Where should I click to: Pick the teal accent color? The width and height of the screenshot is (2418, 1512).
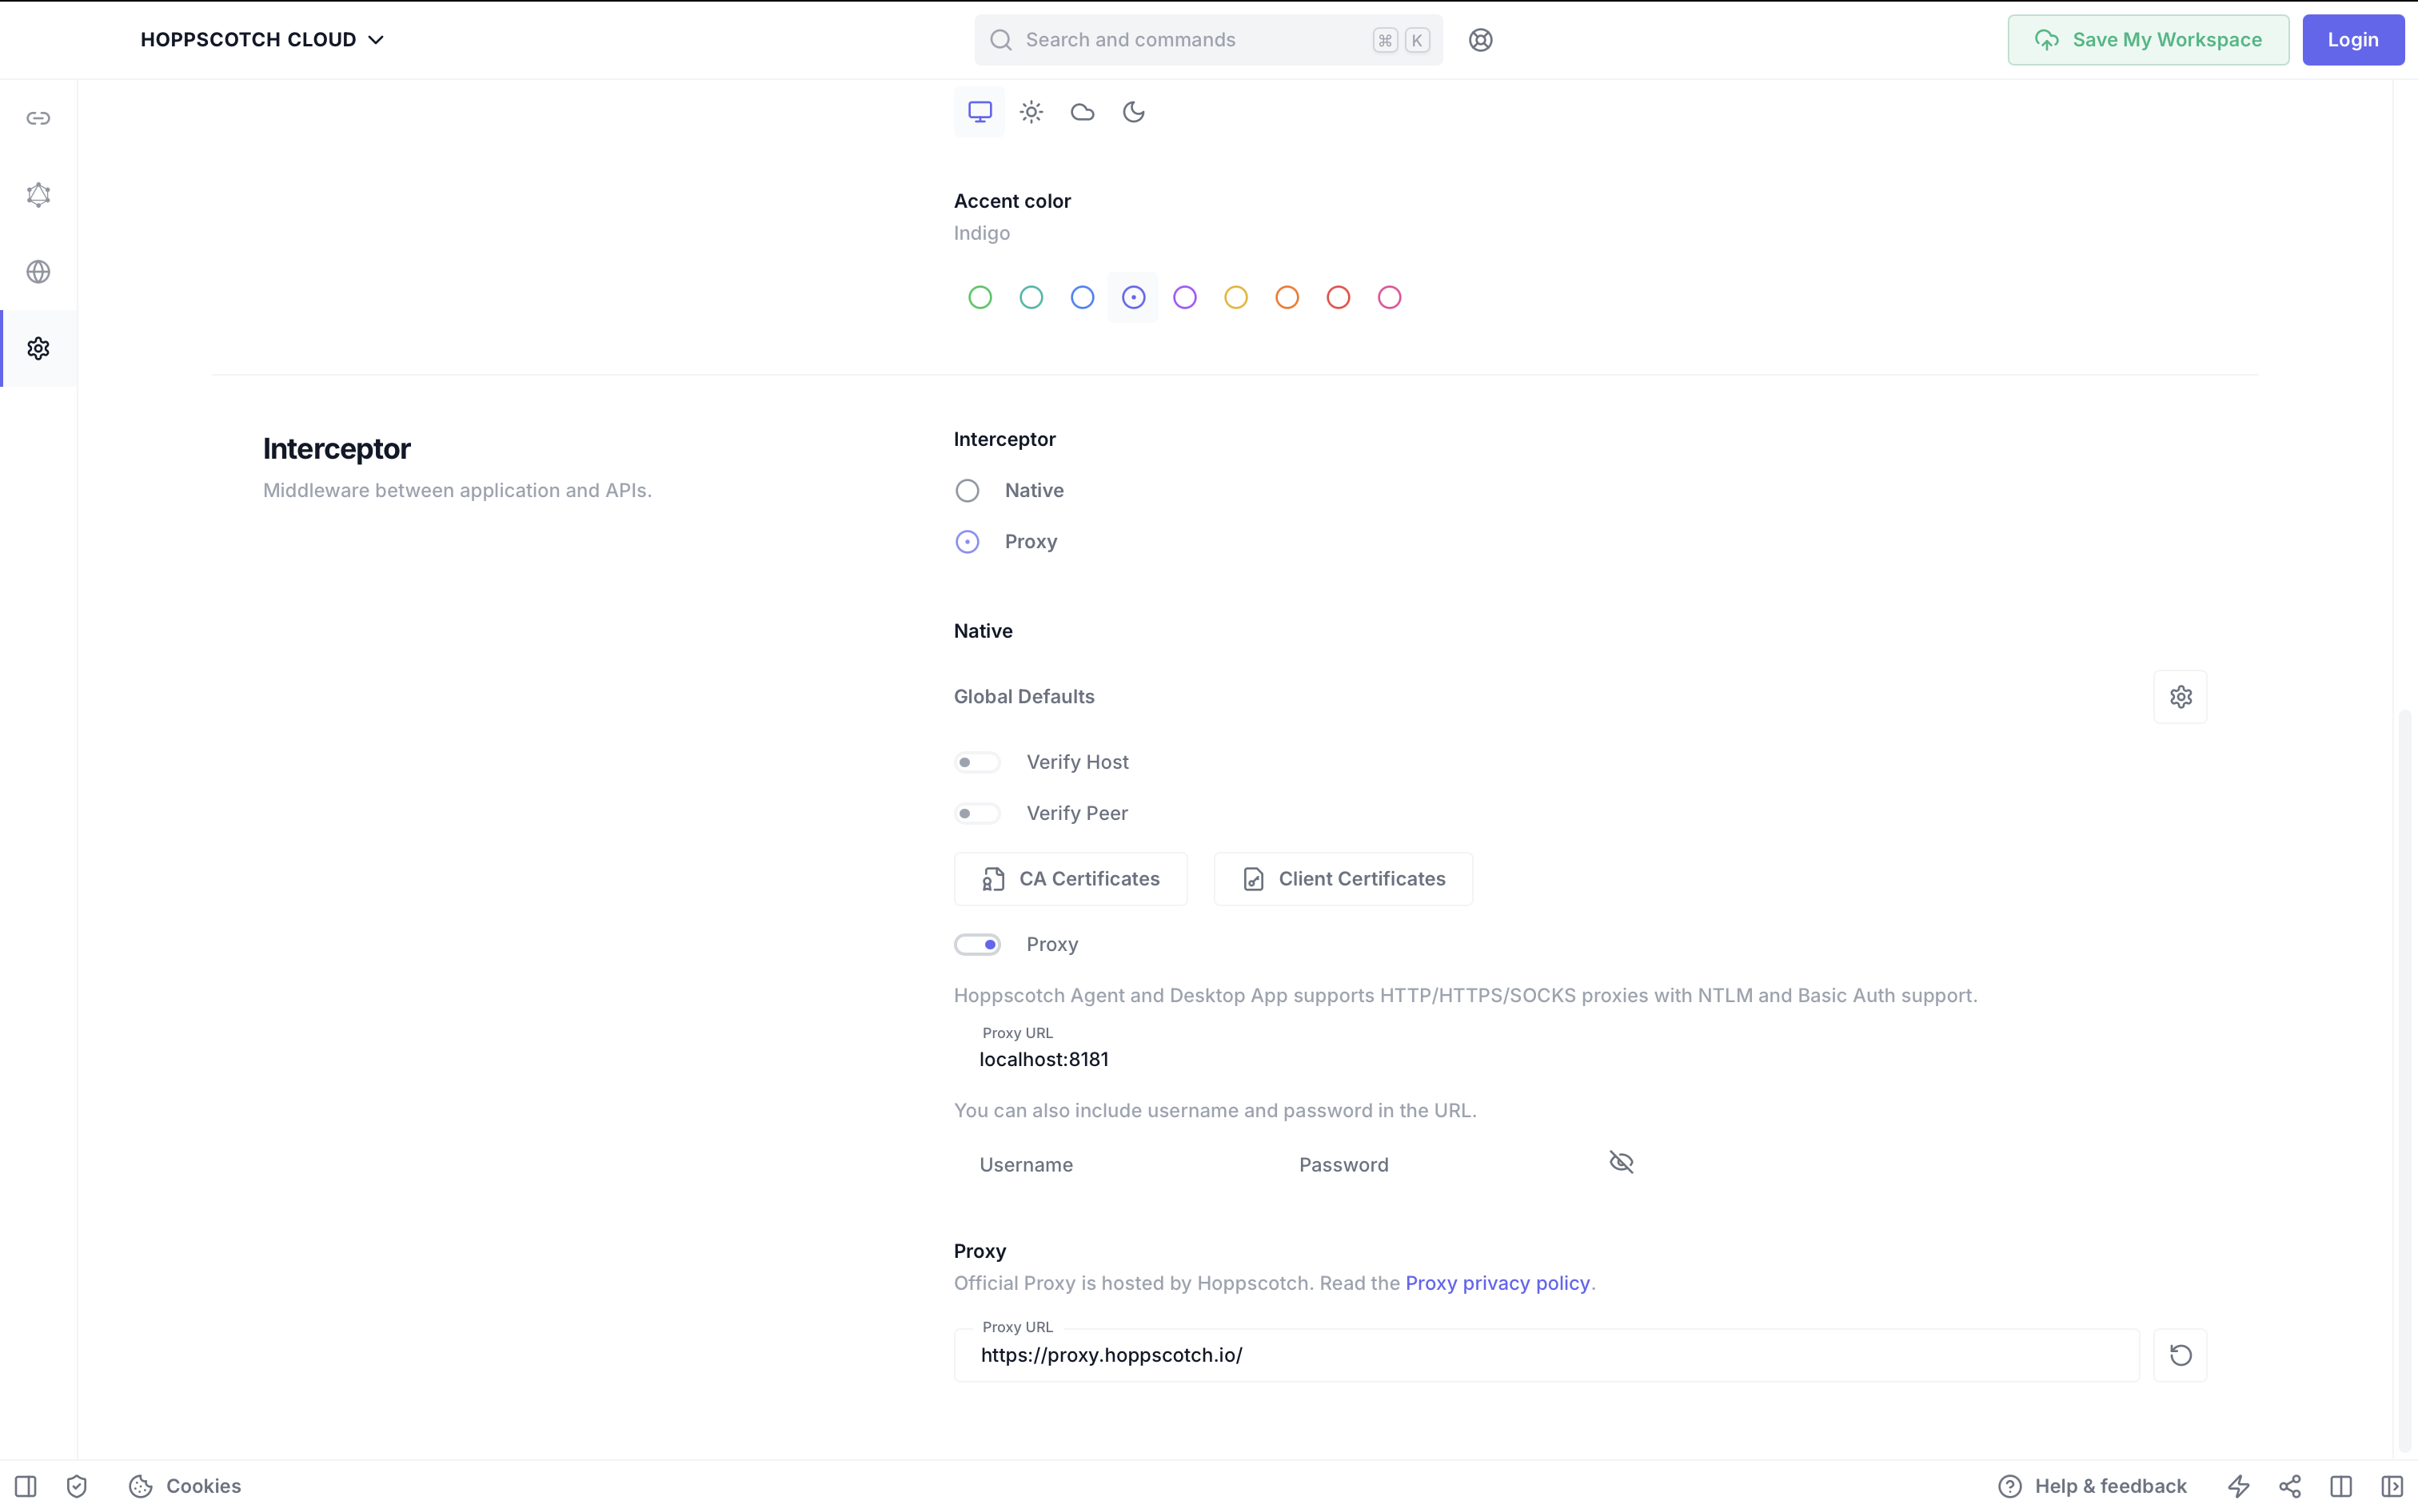tap(1031, 297)
